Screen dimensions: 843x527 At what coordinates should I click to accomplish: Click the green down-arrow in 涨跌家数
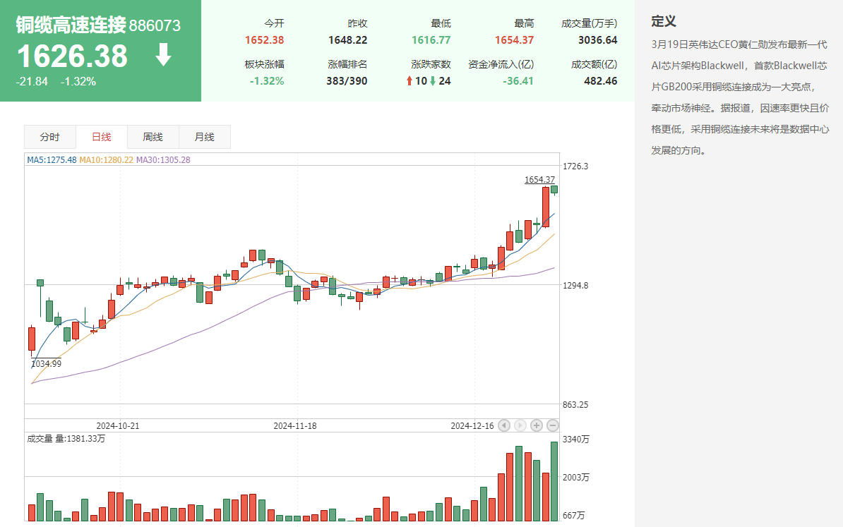(x=433, y=81)
